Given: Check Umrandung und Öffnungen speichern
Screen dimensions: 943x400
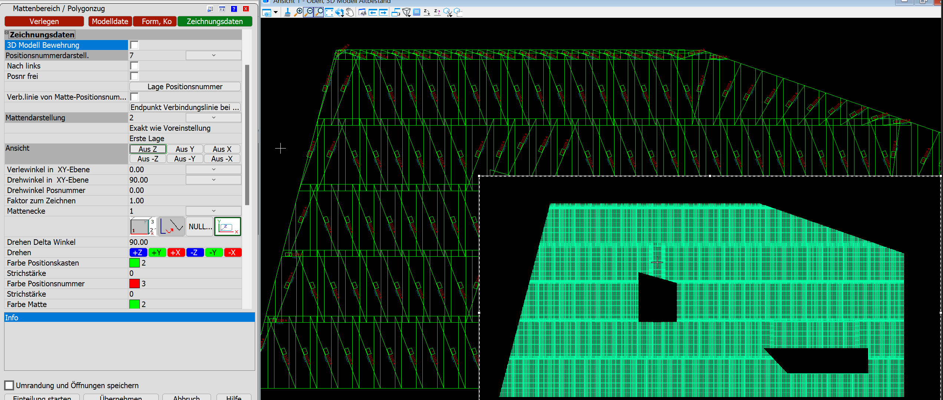Looking at the screenshot, I should 9,385.
